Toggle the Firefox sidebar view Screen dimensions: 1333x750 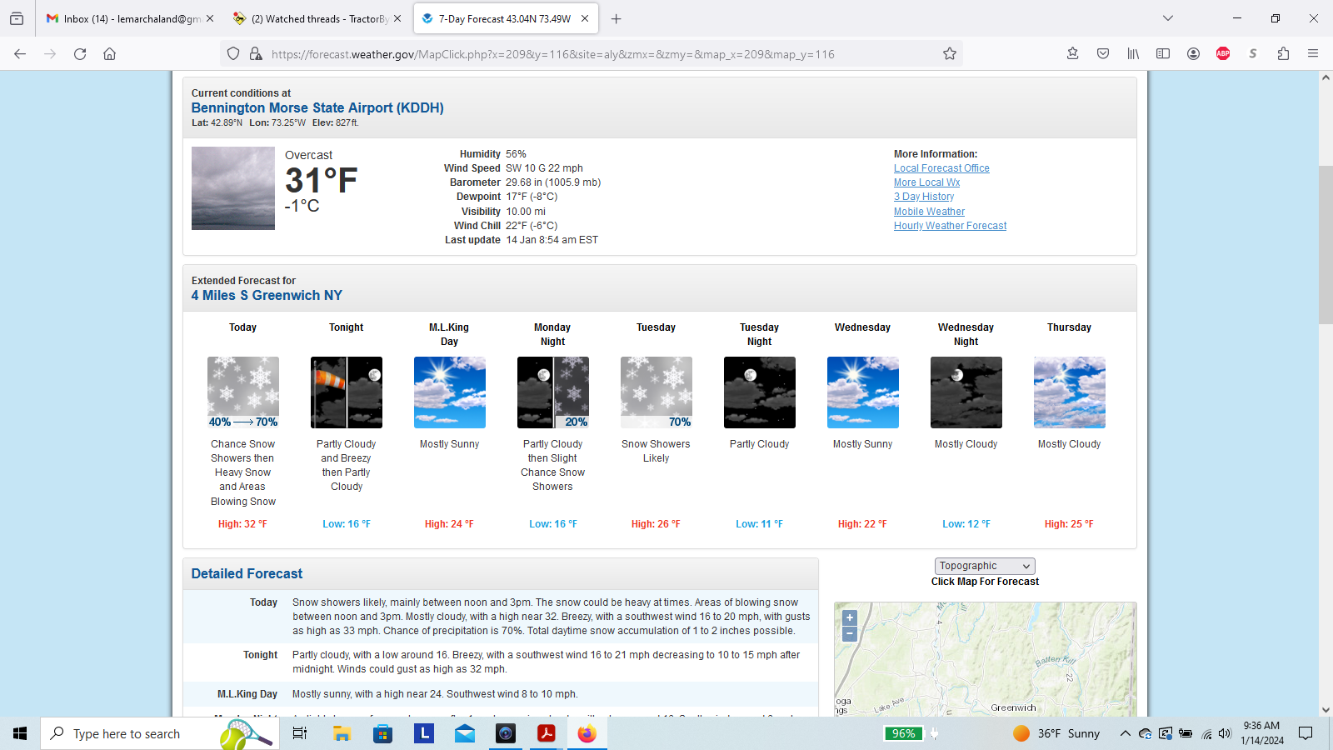click(x=1163, y=54)
